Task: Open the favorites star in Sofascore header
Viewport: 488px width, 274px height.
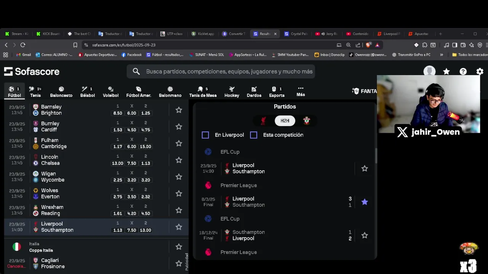Action: 446,72
